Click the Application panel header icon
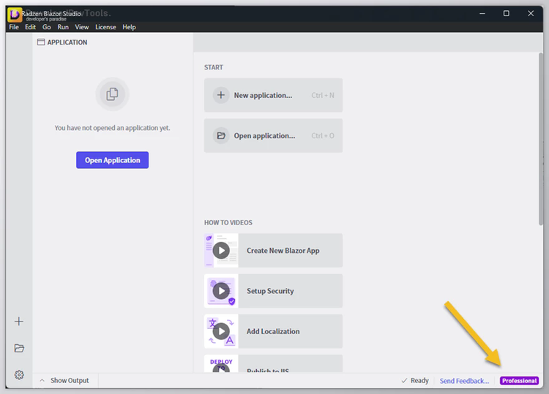The height and width of the screenshot is (394, 549). (41, 42)
